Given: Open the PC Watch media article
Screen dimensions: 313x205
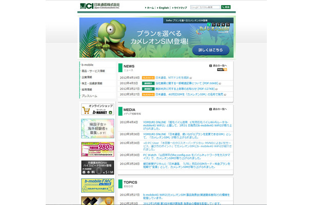Looking at the screenshot, I should (186, 156).
